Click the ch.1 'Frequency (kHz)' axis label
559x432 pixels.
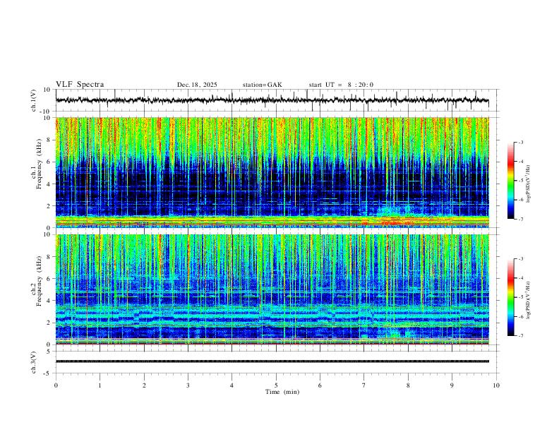(x=39, y=162)
